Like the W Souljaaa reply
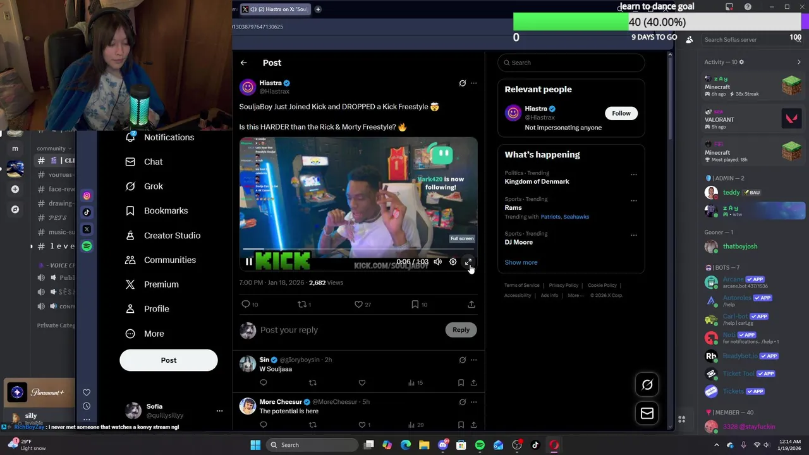The image size is (809, 455). coord(362,382)
